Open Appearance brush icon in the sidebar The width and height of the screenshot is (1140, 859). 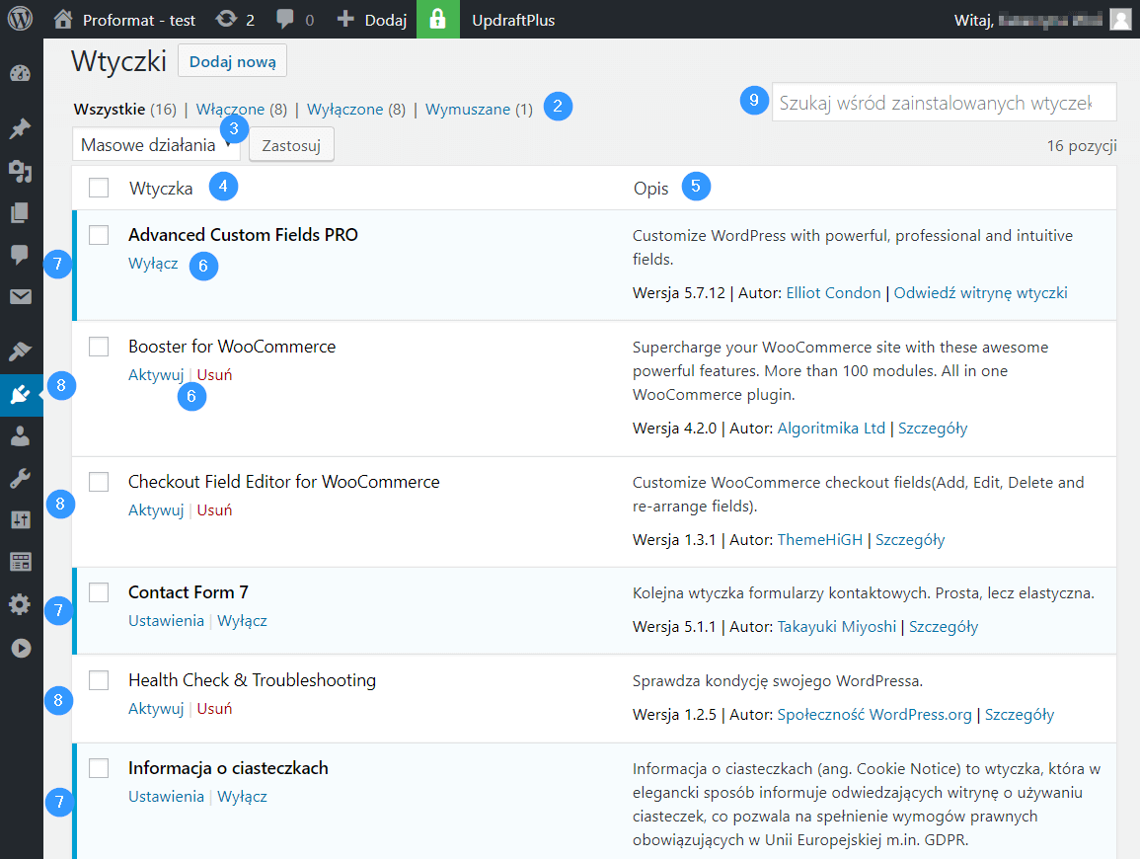coord(21,351)
